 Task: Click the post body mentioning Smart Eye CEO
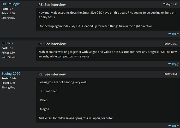108,19
